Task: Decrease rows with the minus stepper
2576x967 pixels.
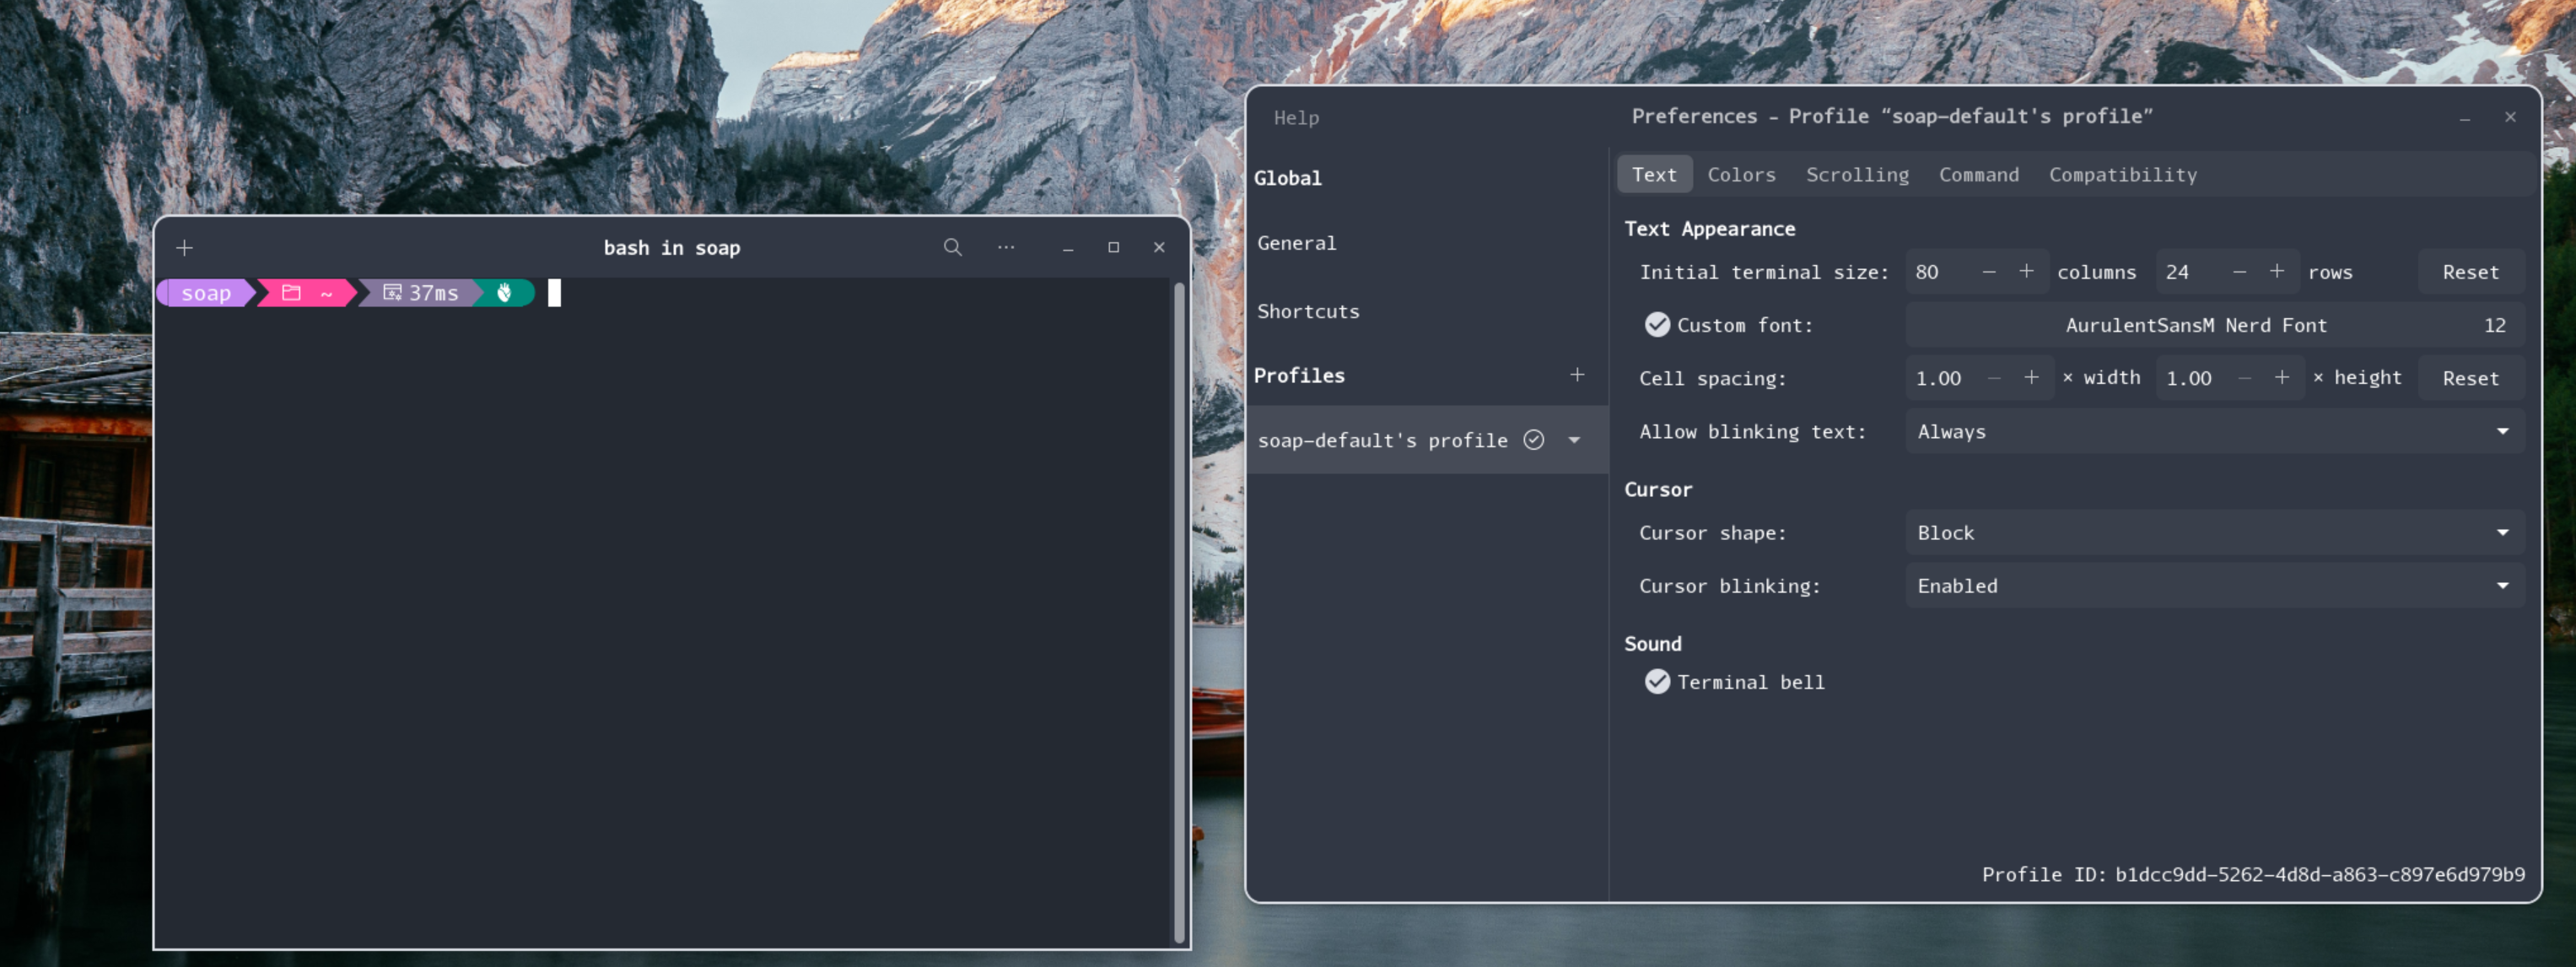Action: click(x=2239, y=272)
